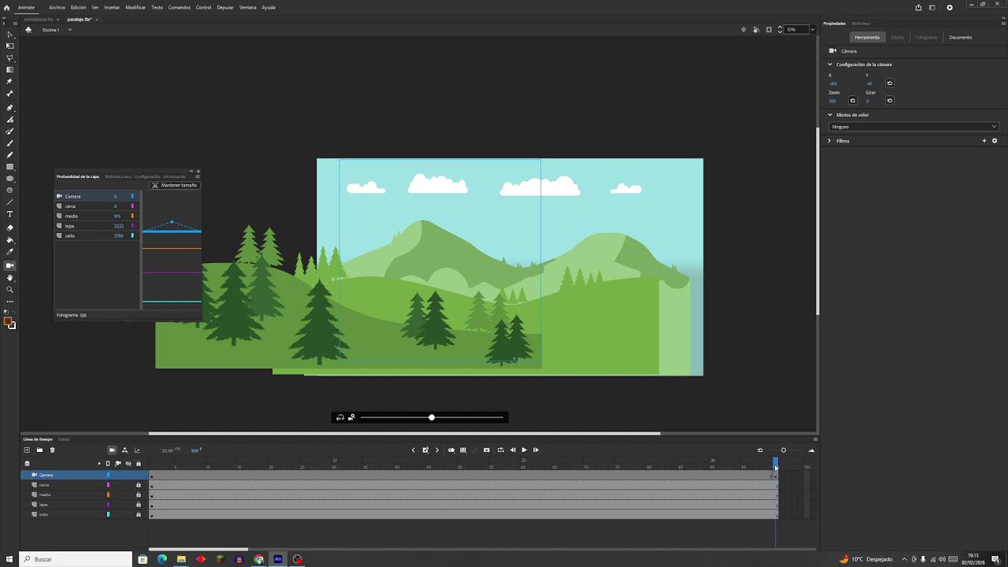Reset camera rotation value icon
This screenshot has width=1008, height=567.
[x=890, y=101]
